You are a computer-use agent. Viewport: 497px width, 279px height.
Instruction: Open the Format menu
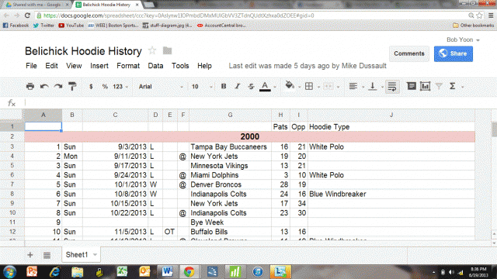128,66
